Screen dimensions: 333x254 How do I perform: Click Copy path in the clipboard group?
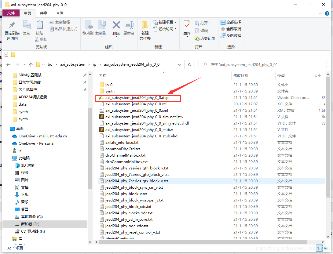(x=60, y=22)
